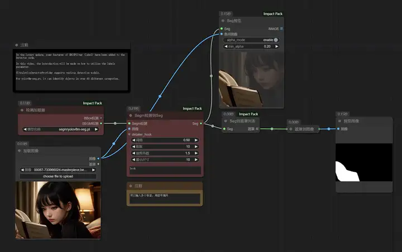Click the collapse dot on the 遮罩到图像 node
Screen dimensions: 402x252
tap(291, 129)
